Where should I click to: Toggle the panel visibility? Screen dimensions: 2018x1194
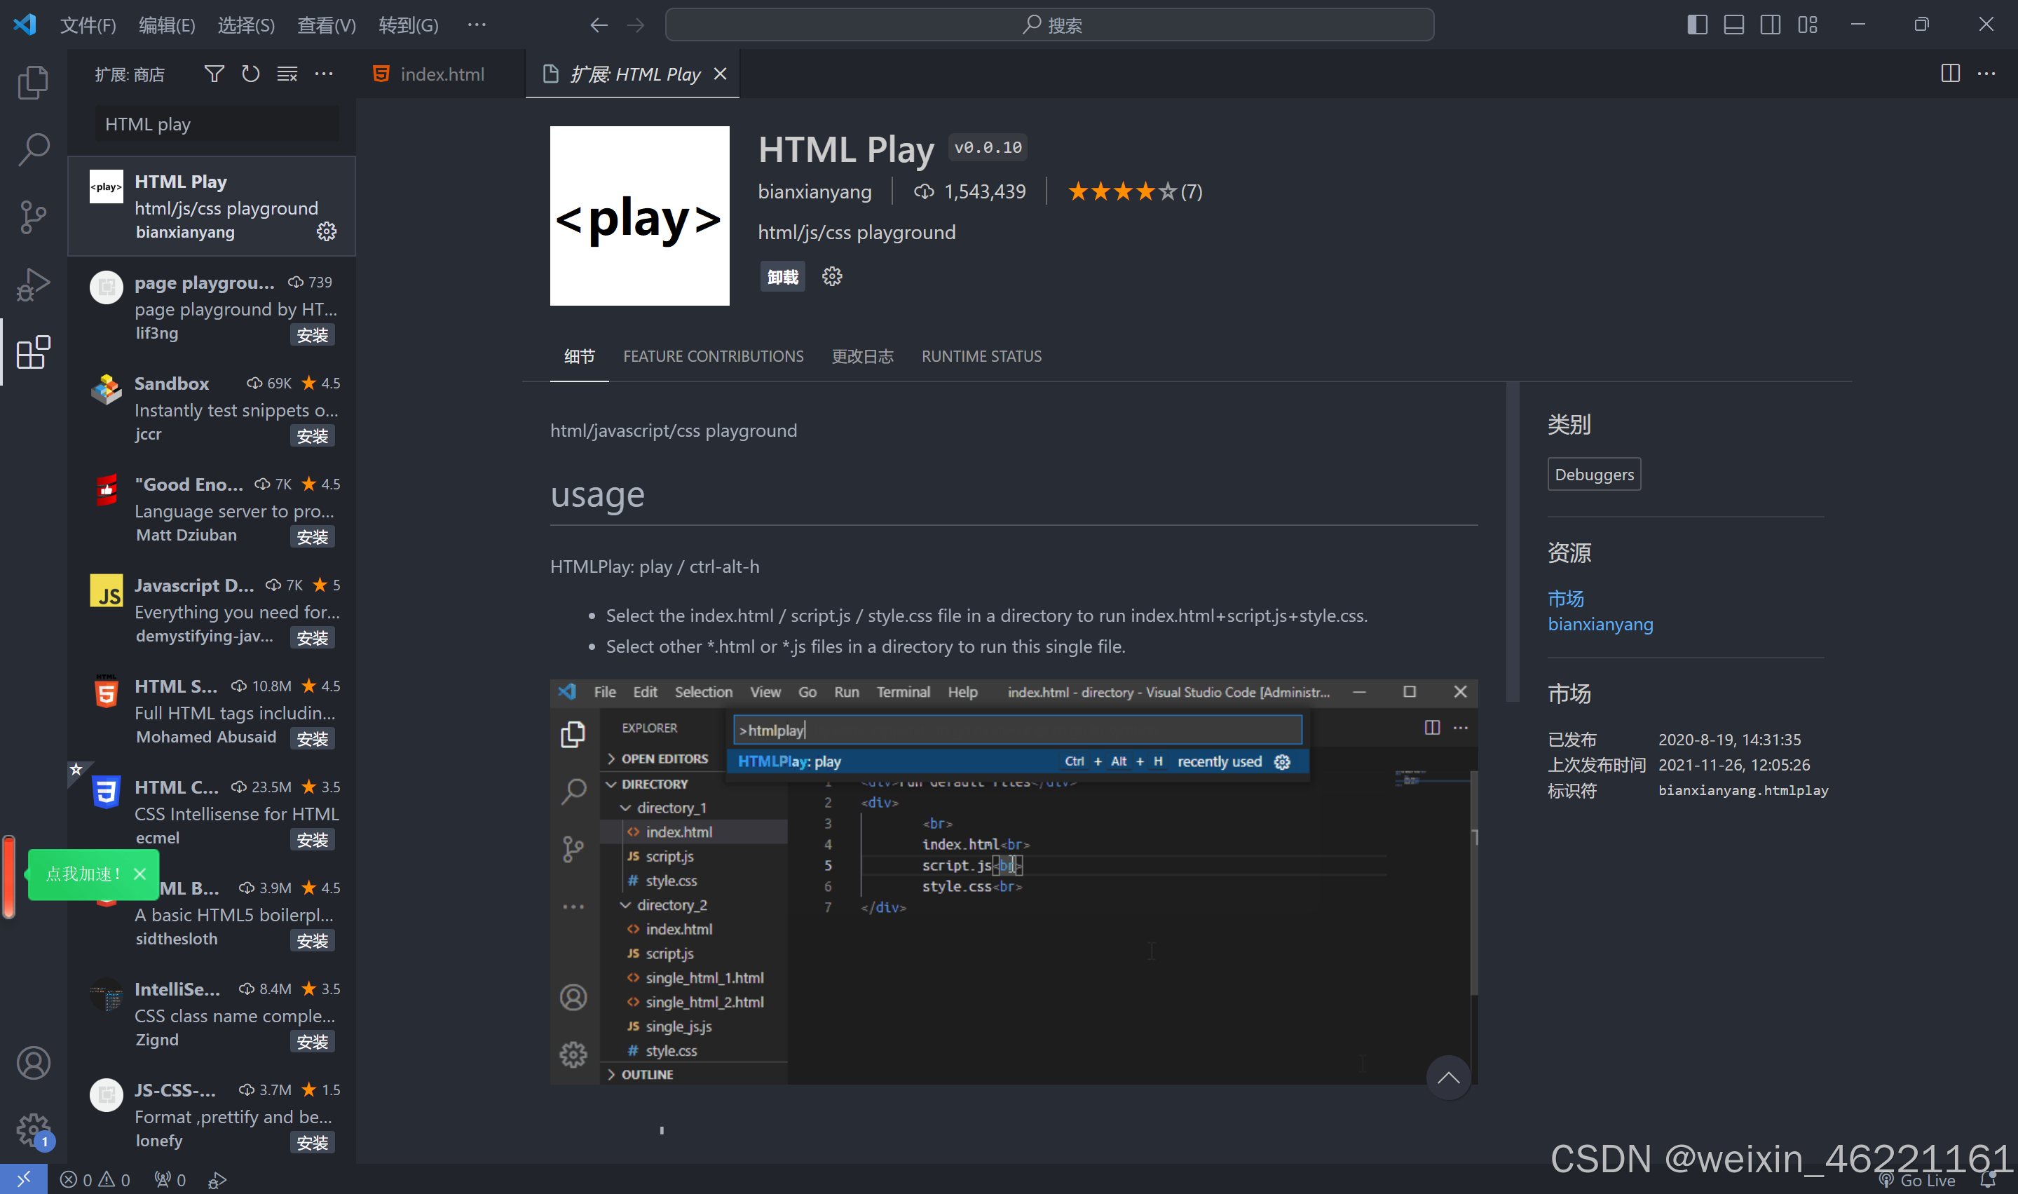1733,24
